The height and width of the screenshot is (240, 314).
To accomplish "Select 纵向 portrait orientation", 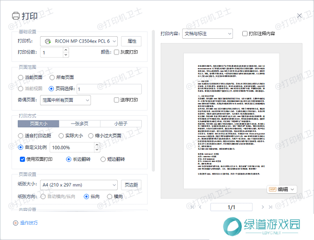I will [86, 197].
